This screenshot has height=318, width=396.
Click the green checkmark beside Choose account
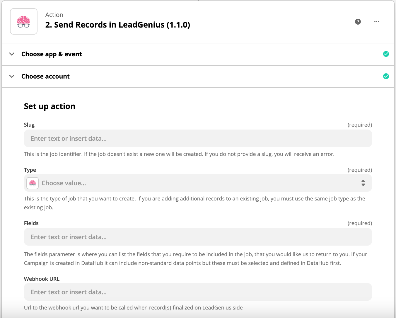(x=386, y=76)
